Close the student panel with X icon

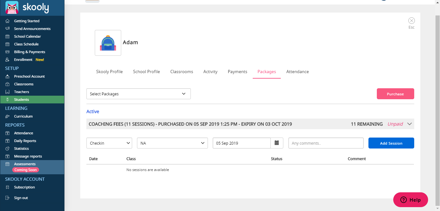point(412,21)
